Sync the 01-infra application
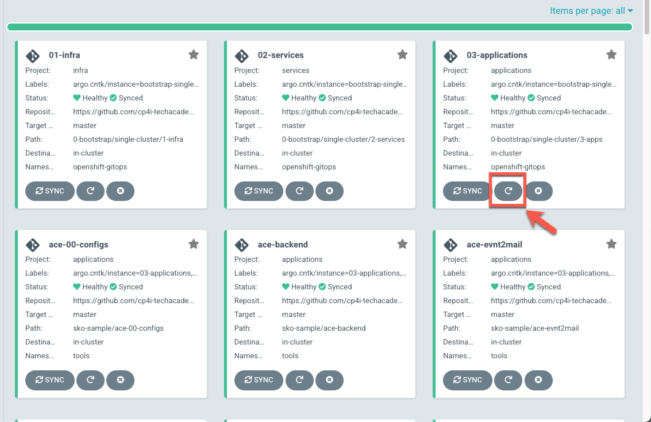651x422 pixels. point(50,191)
